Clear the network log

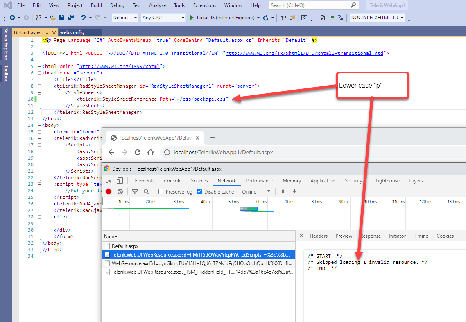point(120,191)
